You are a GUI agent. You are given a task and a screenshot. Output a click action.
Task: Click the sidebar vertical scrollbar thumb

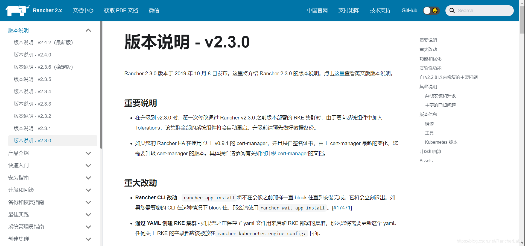(x=101, y=85)
